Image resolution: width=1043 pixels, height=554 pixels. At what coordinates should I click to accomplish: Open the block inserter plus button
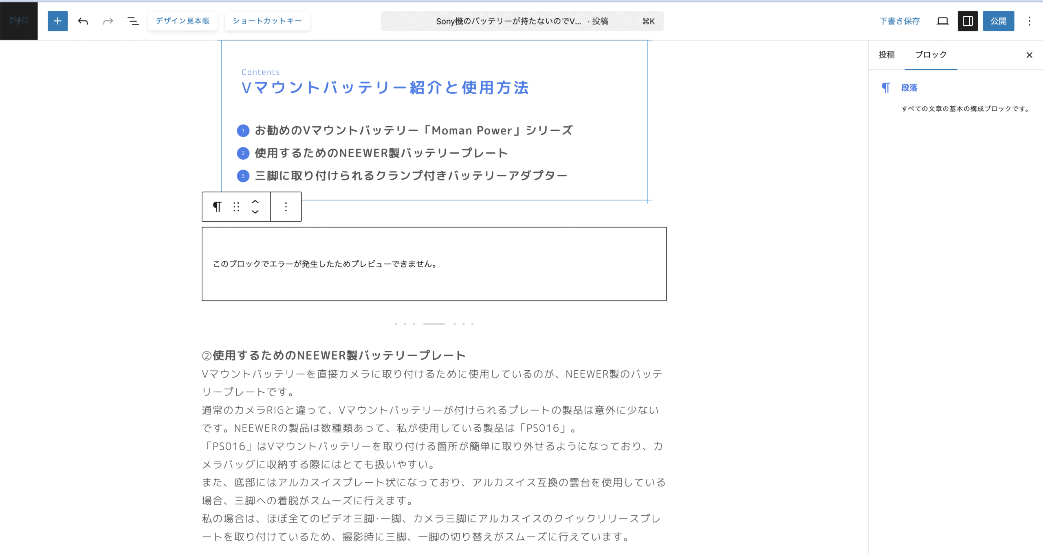[57, 21]
